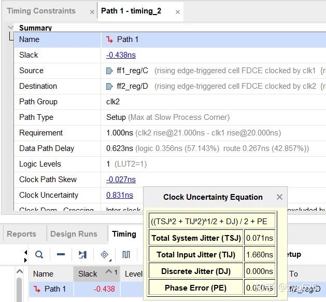Click the right panel expand arrow

25,260
